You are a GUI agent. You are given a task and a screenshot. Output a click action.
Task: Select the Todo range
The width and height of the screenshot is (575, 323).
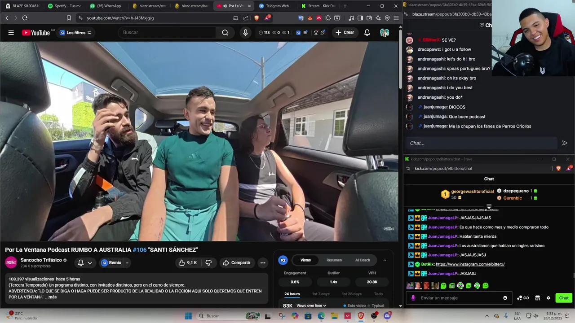click(379, 294)
